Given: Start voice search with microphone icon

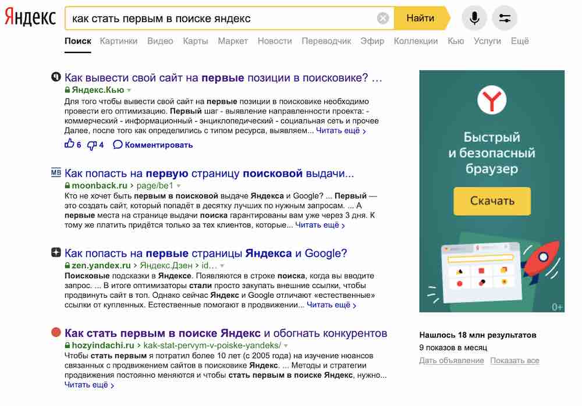Looking at the screenshot, I should tap(474, 18).
